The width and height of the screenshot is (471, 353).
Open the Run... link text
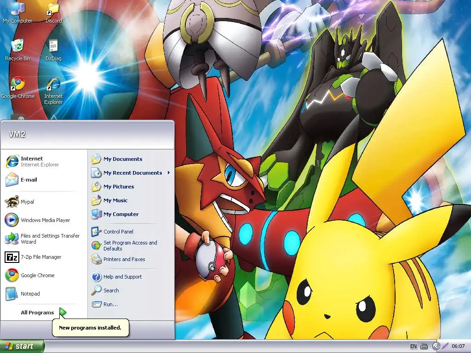coord(110,304)
